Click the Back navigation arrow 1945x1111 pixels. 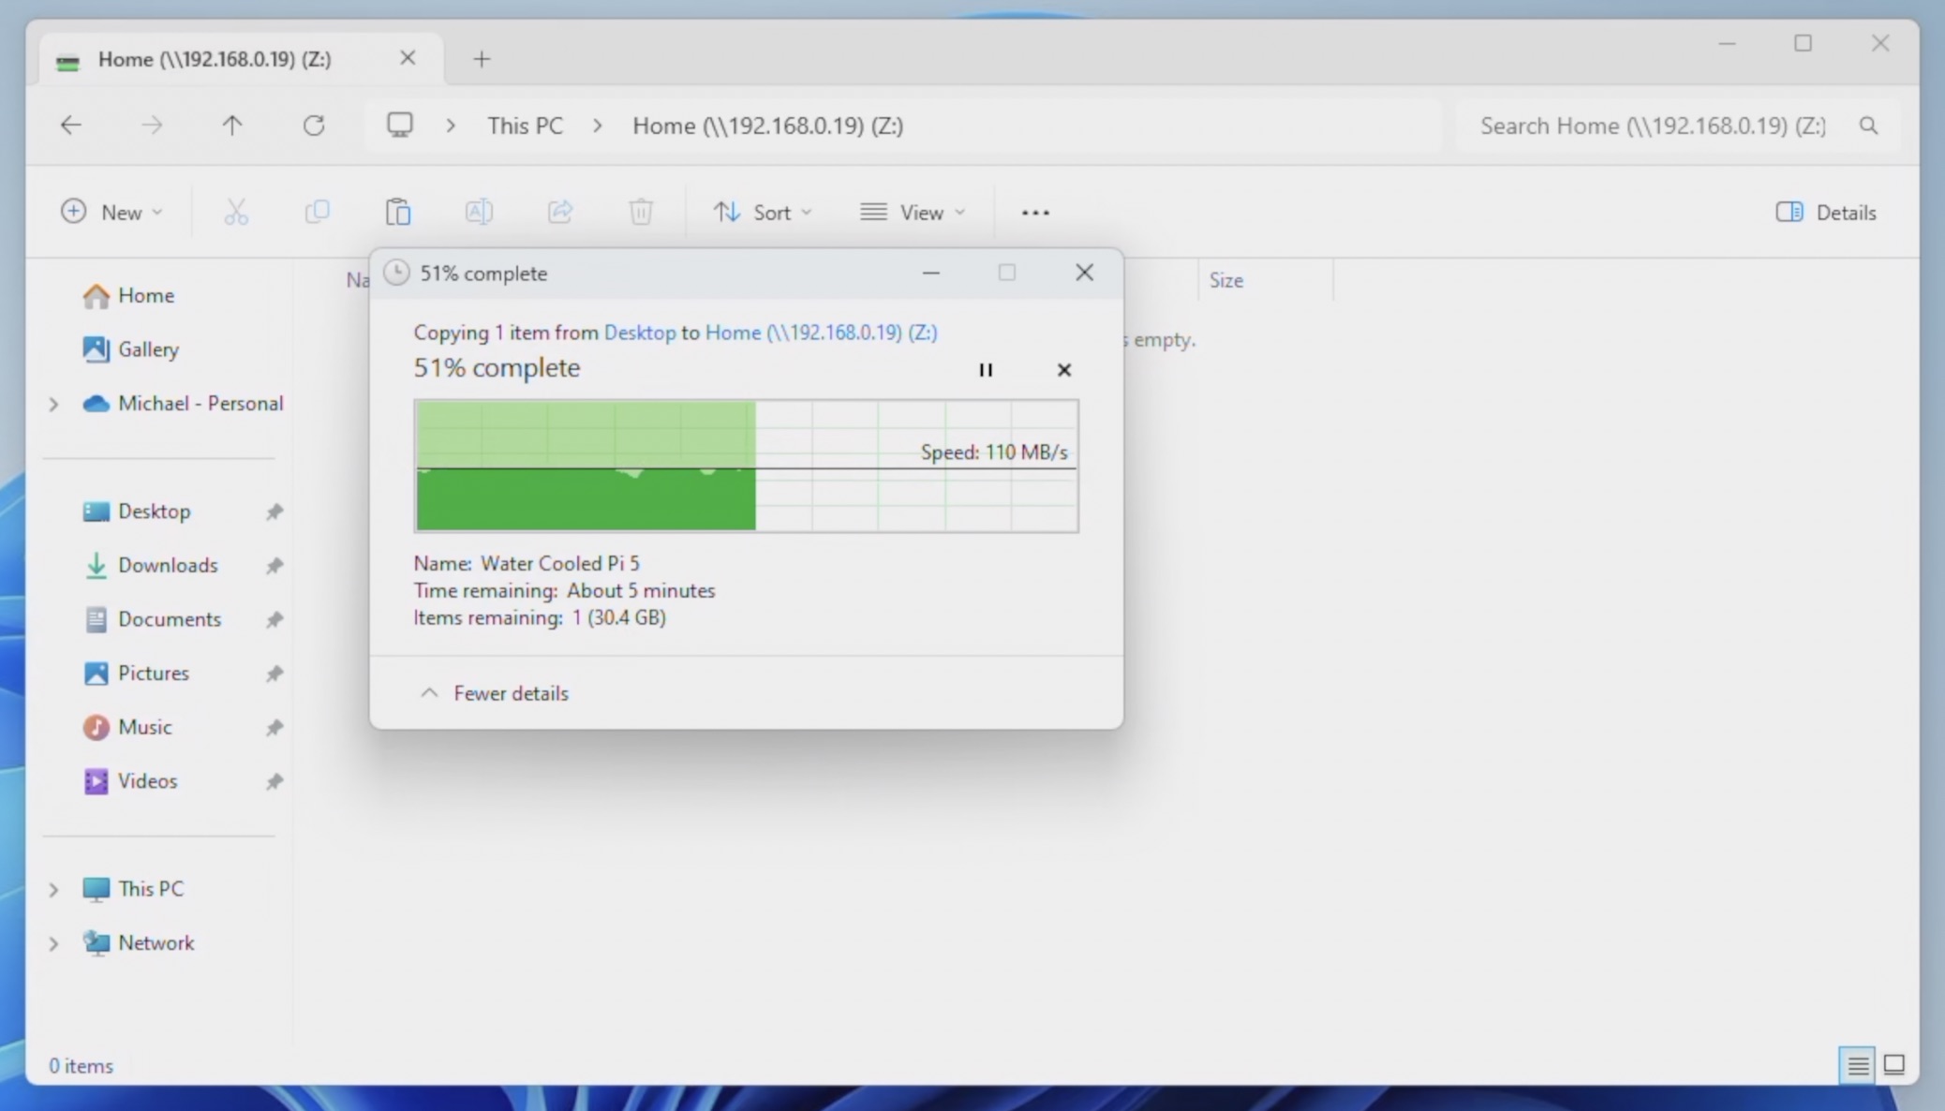pyautogui.click(x=71, y=126)
